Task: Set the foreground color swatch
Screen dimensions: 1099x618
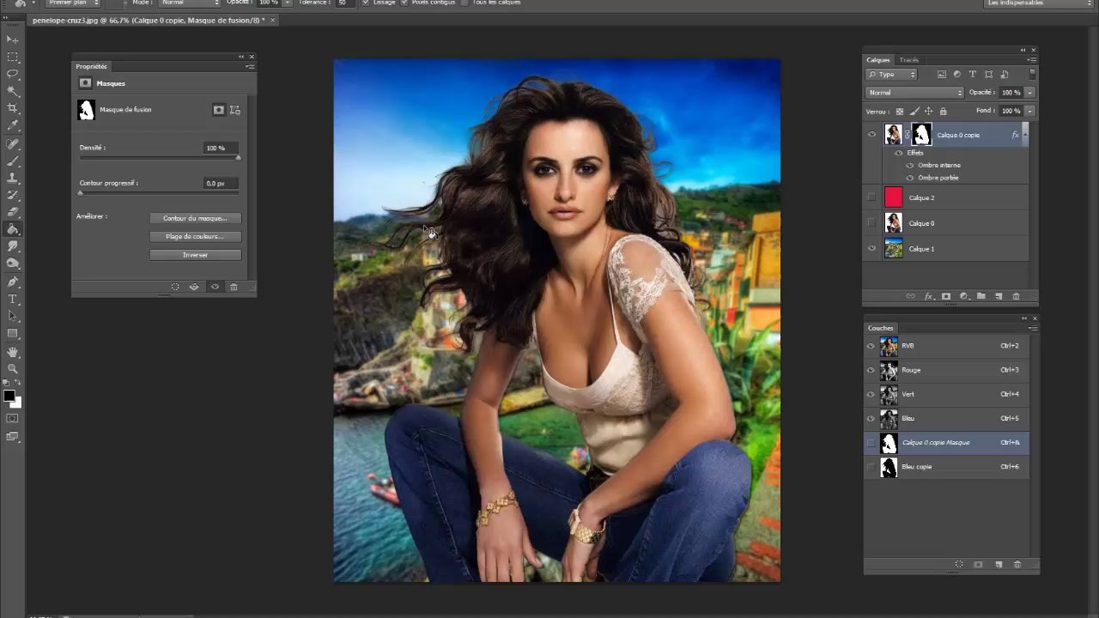Action: [9, 396]
